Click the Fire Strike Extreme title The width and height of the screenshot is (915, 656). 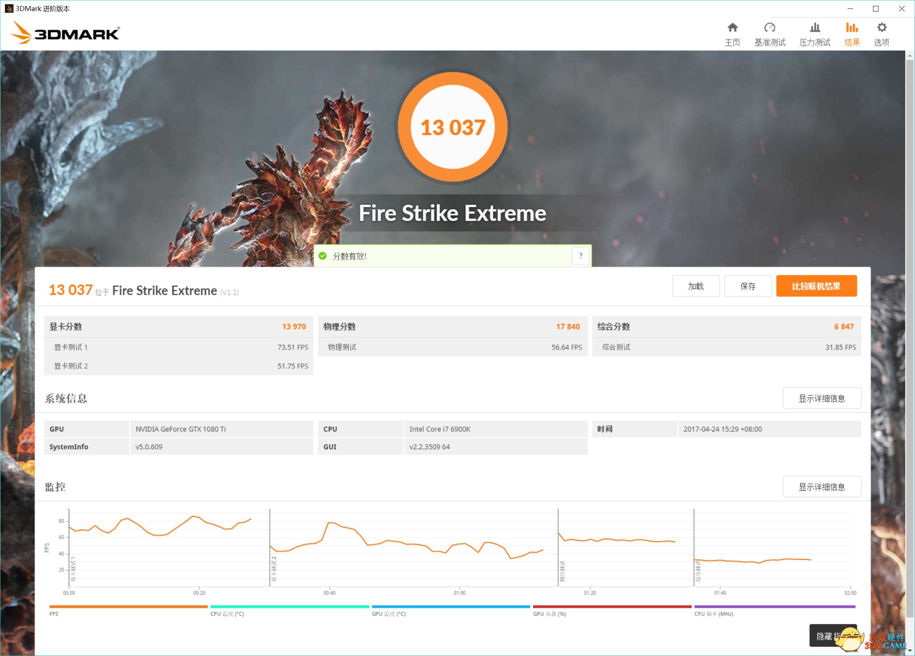pos(453,213)
